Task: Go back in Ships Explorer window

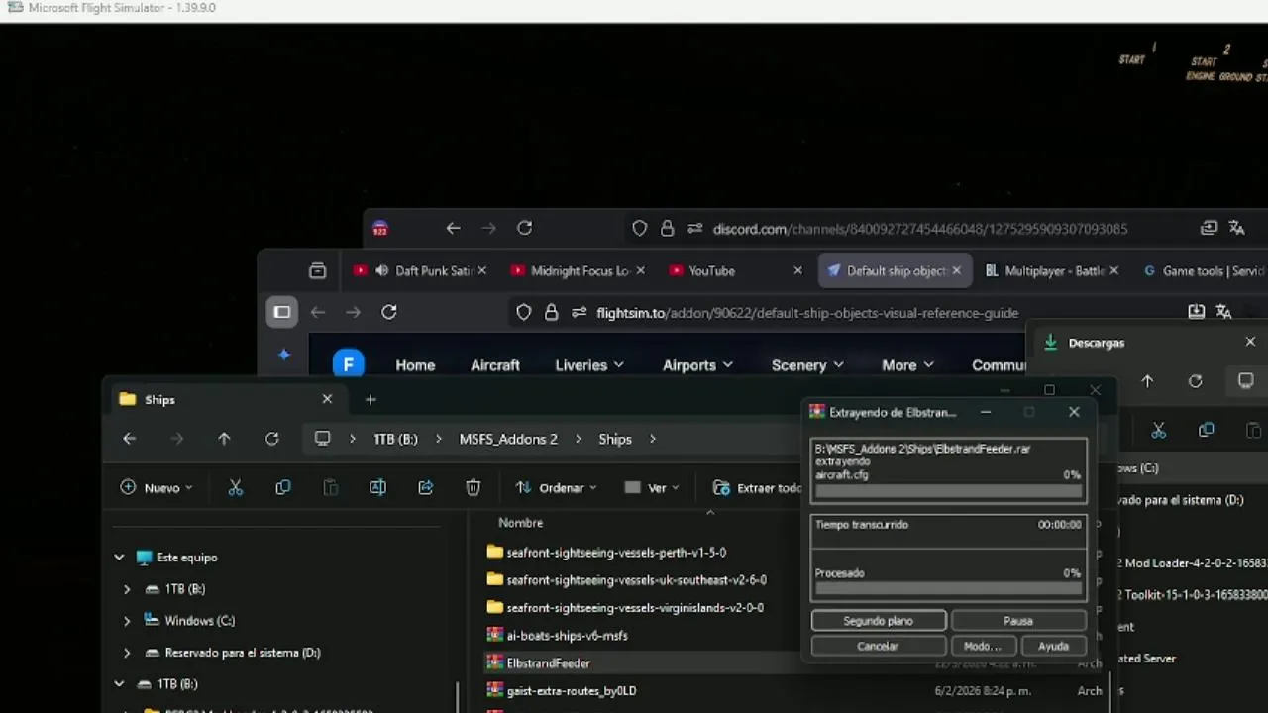Action: [x=129, y=439]
